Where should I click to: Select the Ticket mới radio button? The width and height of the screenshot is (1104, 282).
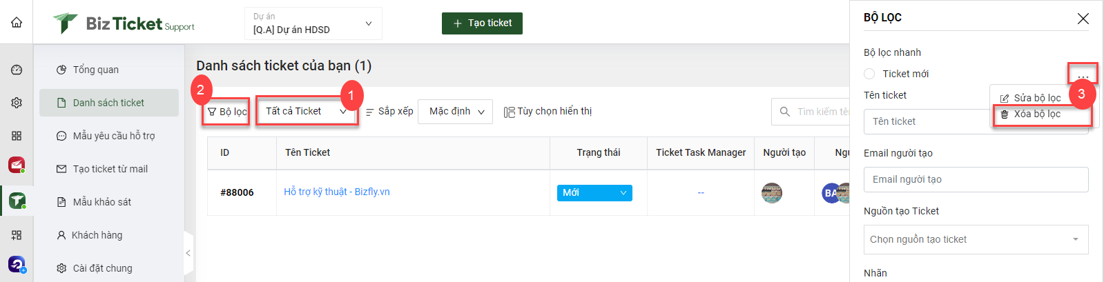click(x=869, y=74)
